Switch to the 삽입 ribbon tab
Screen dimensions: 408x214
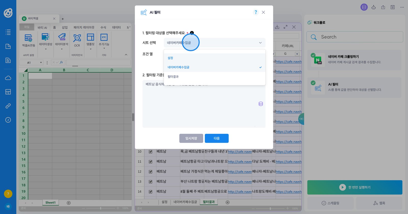tap(65, 27)
